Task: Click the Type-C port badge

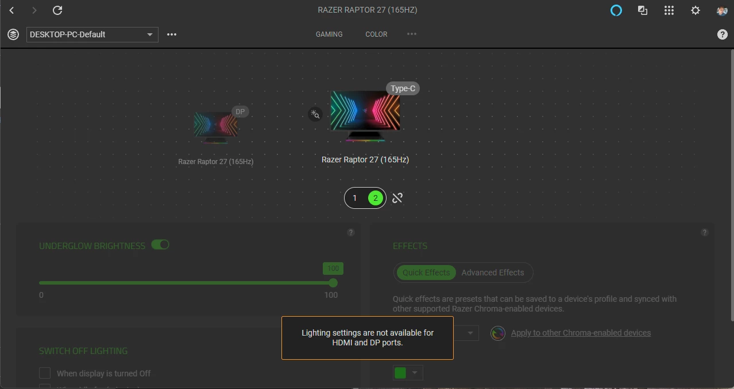Action: pos(403,88)
